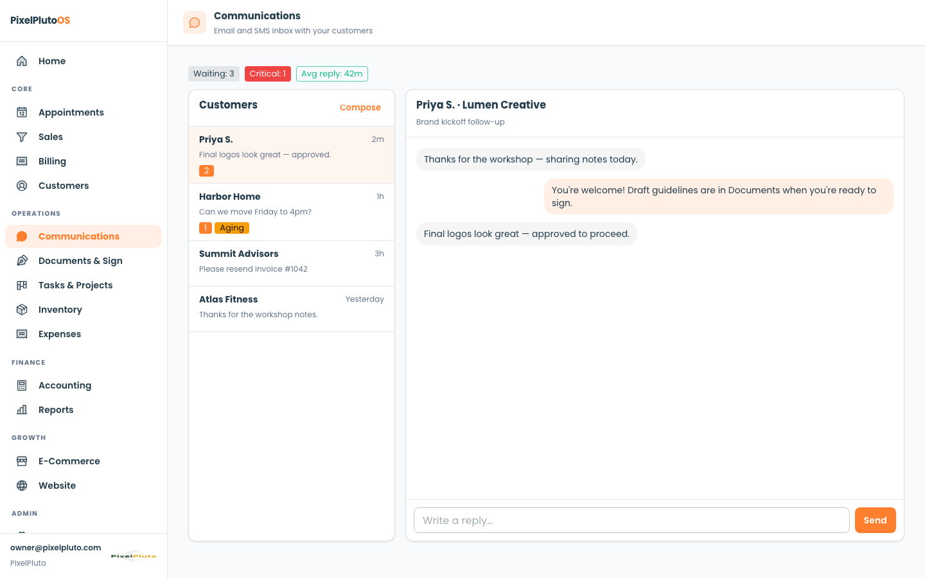The height and width of the screenshot is (578, 925).
Task: Click owner@pixelpluto.com account email
Action: coord(56,548)
